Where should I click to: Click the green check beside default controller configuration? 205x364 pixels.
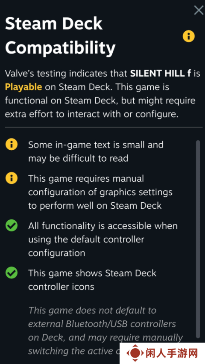point(12,226)
